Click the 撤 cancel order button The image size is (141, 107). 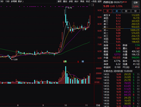[126, 11]
